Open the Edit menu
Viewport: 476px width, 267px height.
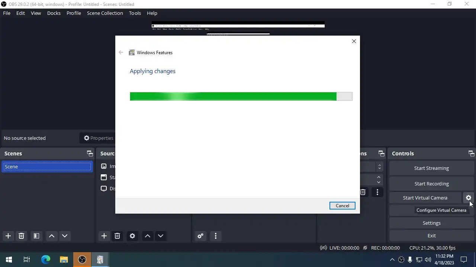20,13
